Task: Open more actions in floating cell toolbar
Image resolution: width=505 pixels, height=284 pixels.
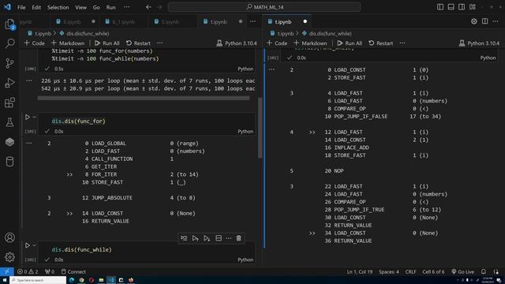Action: (229, 238)
